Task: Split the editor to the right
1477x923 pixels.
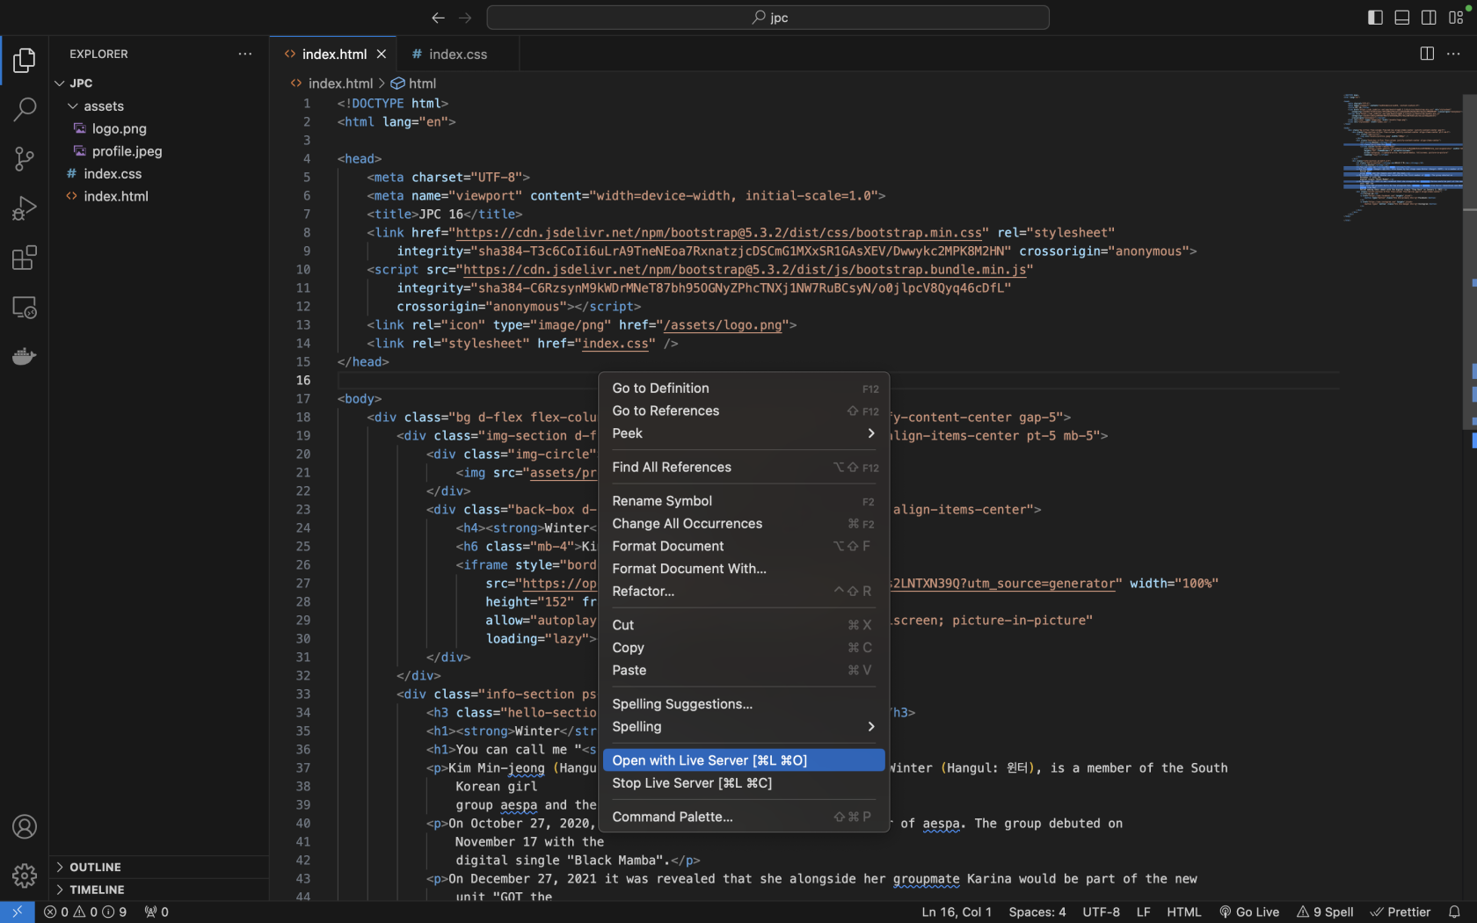Action: tap(1427, 54)
